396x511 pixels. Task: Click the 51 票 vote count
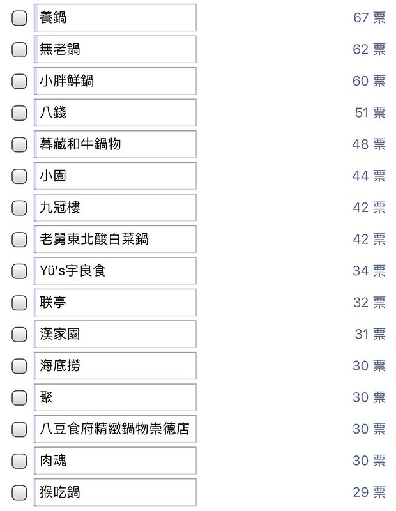[x=370, y=113]
